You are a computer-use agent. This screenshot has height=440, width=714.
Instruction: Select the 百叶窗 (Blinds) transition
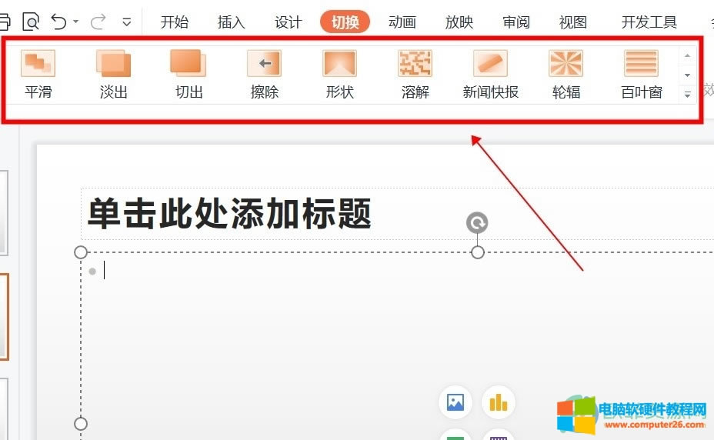641,74
